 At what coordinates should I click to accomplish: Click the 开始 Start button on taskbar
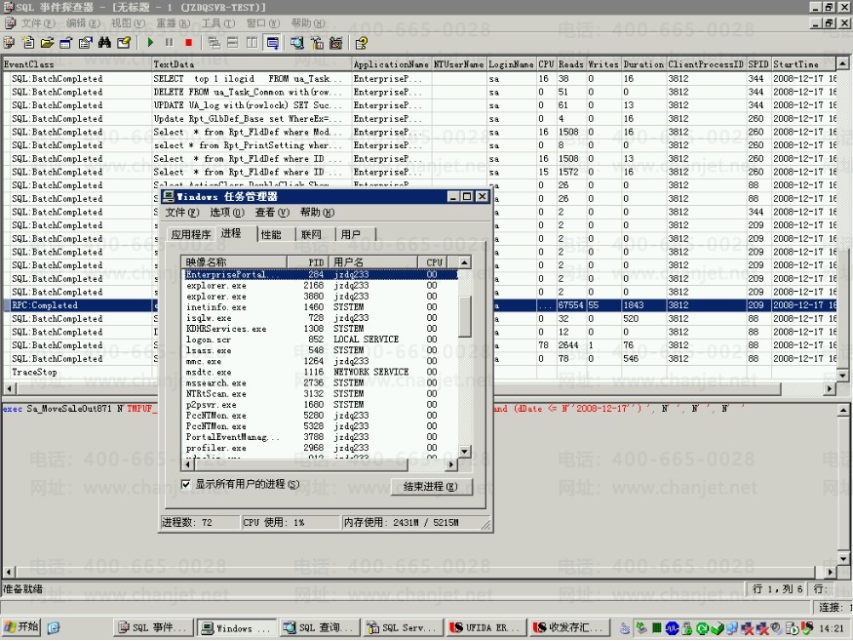point(21,627)
